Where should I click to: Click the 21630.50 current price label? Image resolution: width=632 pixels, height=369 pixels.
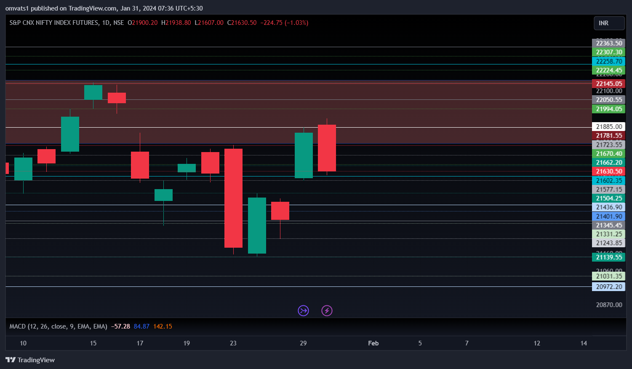609,171
